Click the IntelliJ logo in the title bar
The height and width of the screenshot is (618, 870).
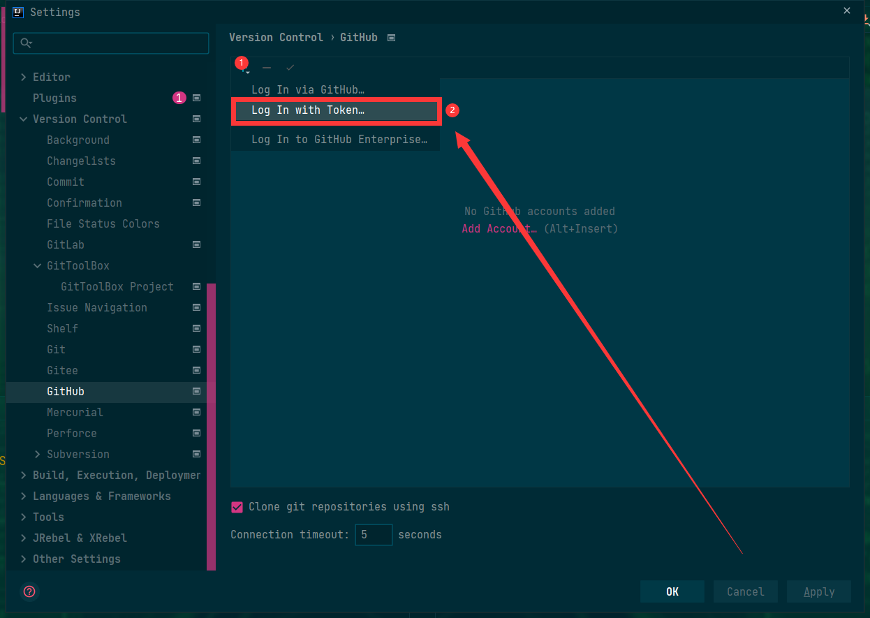[18, 12]
